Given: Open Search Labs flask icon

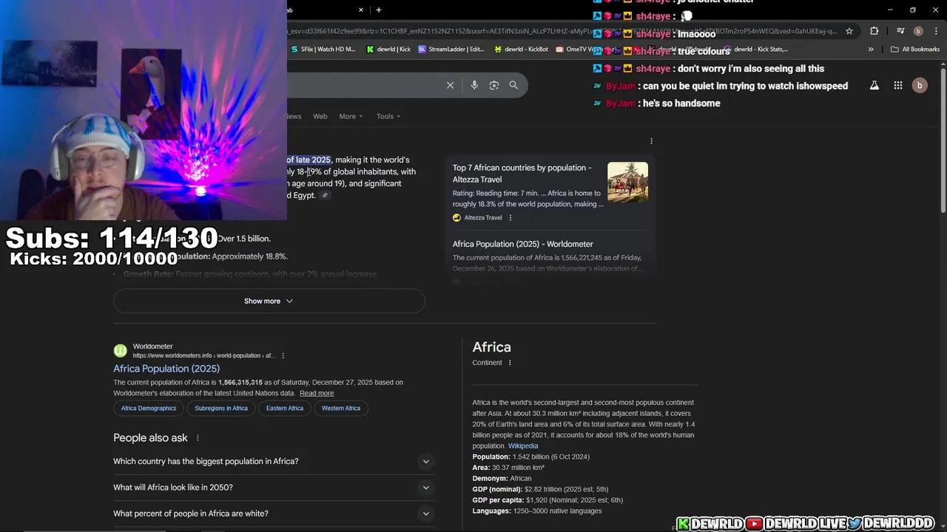Looking at the screenshot, I should (874, 86).
